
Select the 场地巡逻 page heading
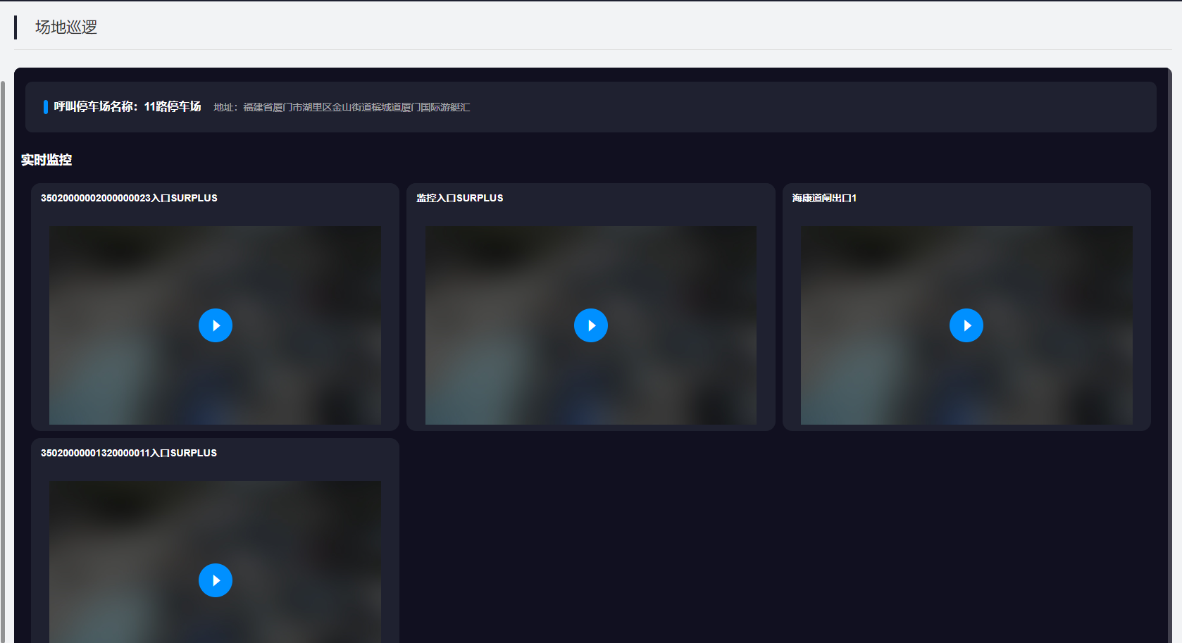66,27
